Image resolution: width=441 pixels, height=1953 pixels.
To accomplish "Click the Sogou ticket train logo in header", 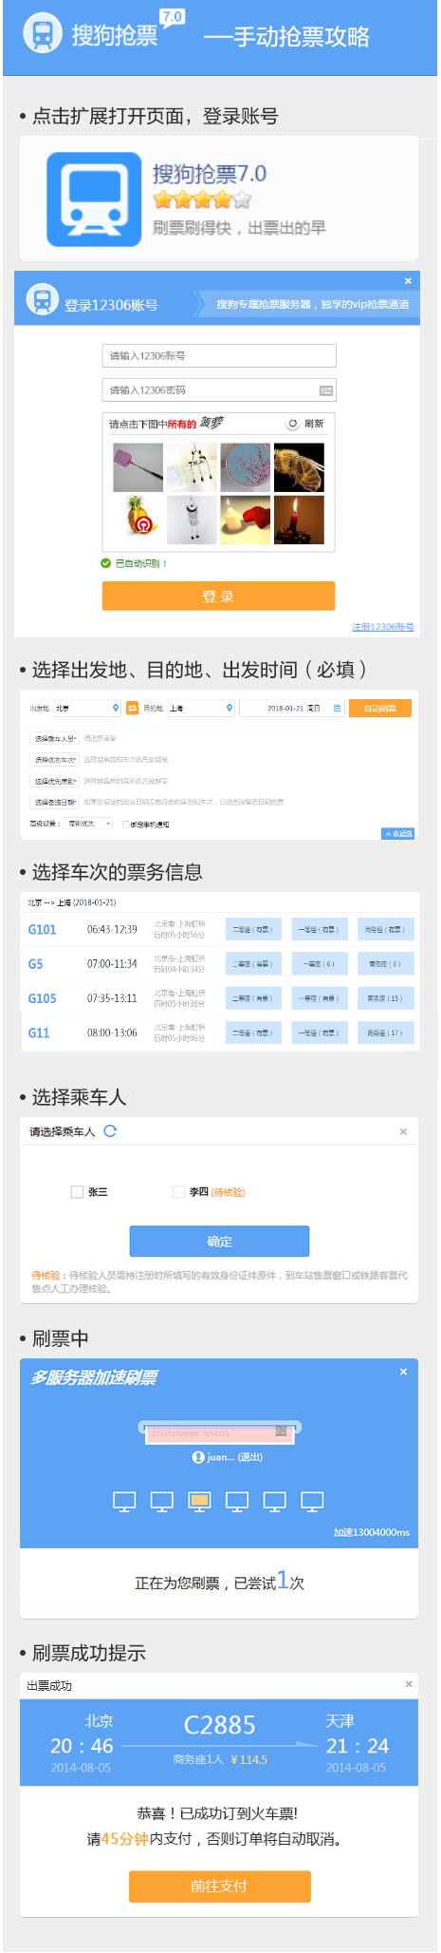I will click(42, 34).
